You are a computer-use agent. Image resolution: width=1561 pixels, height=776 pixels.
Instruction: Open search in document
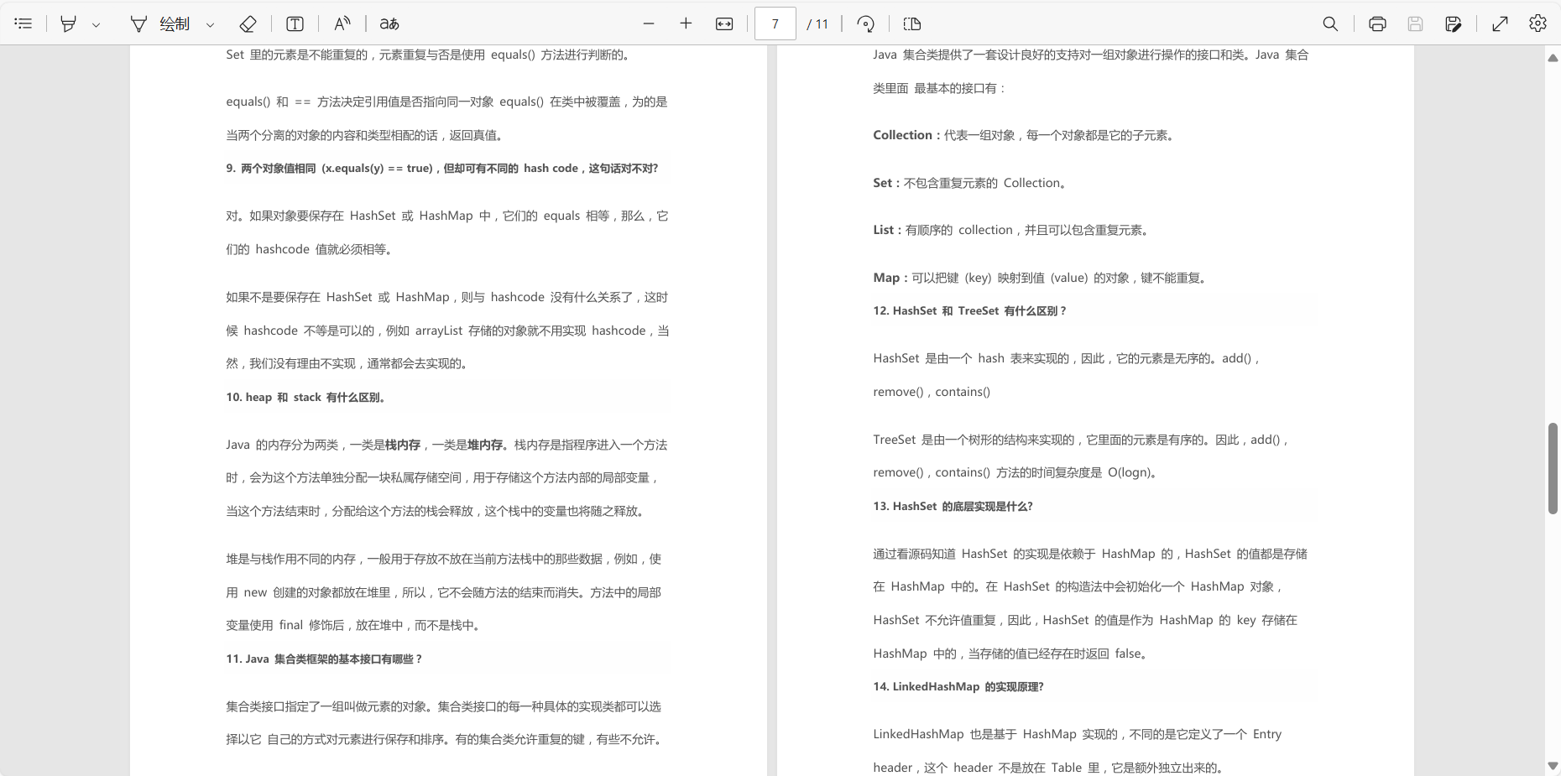(1330, 23)
